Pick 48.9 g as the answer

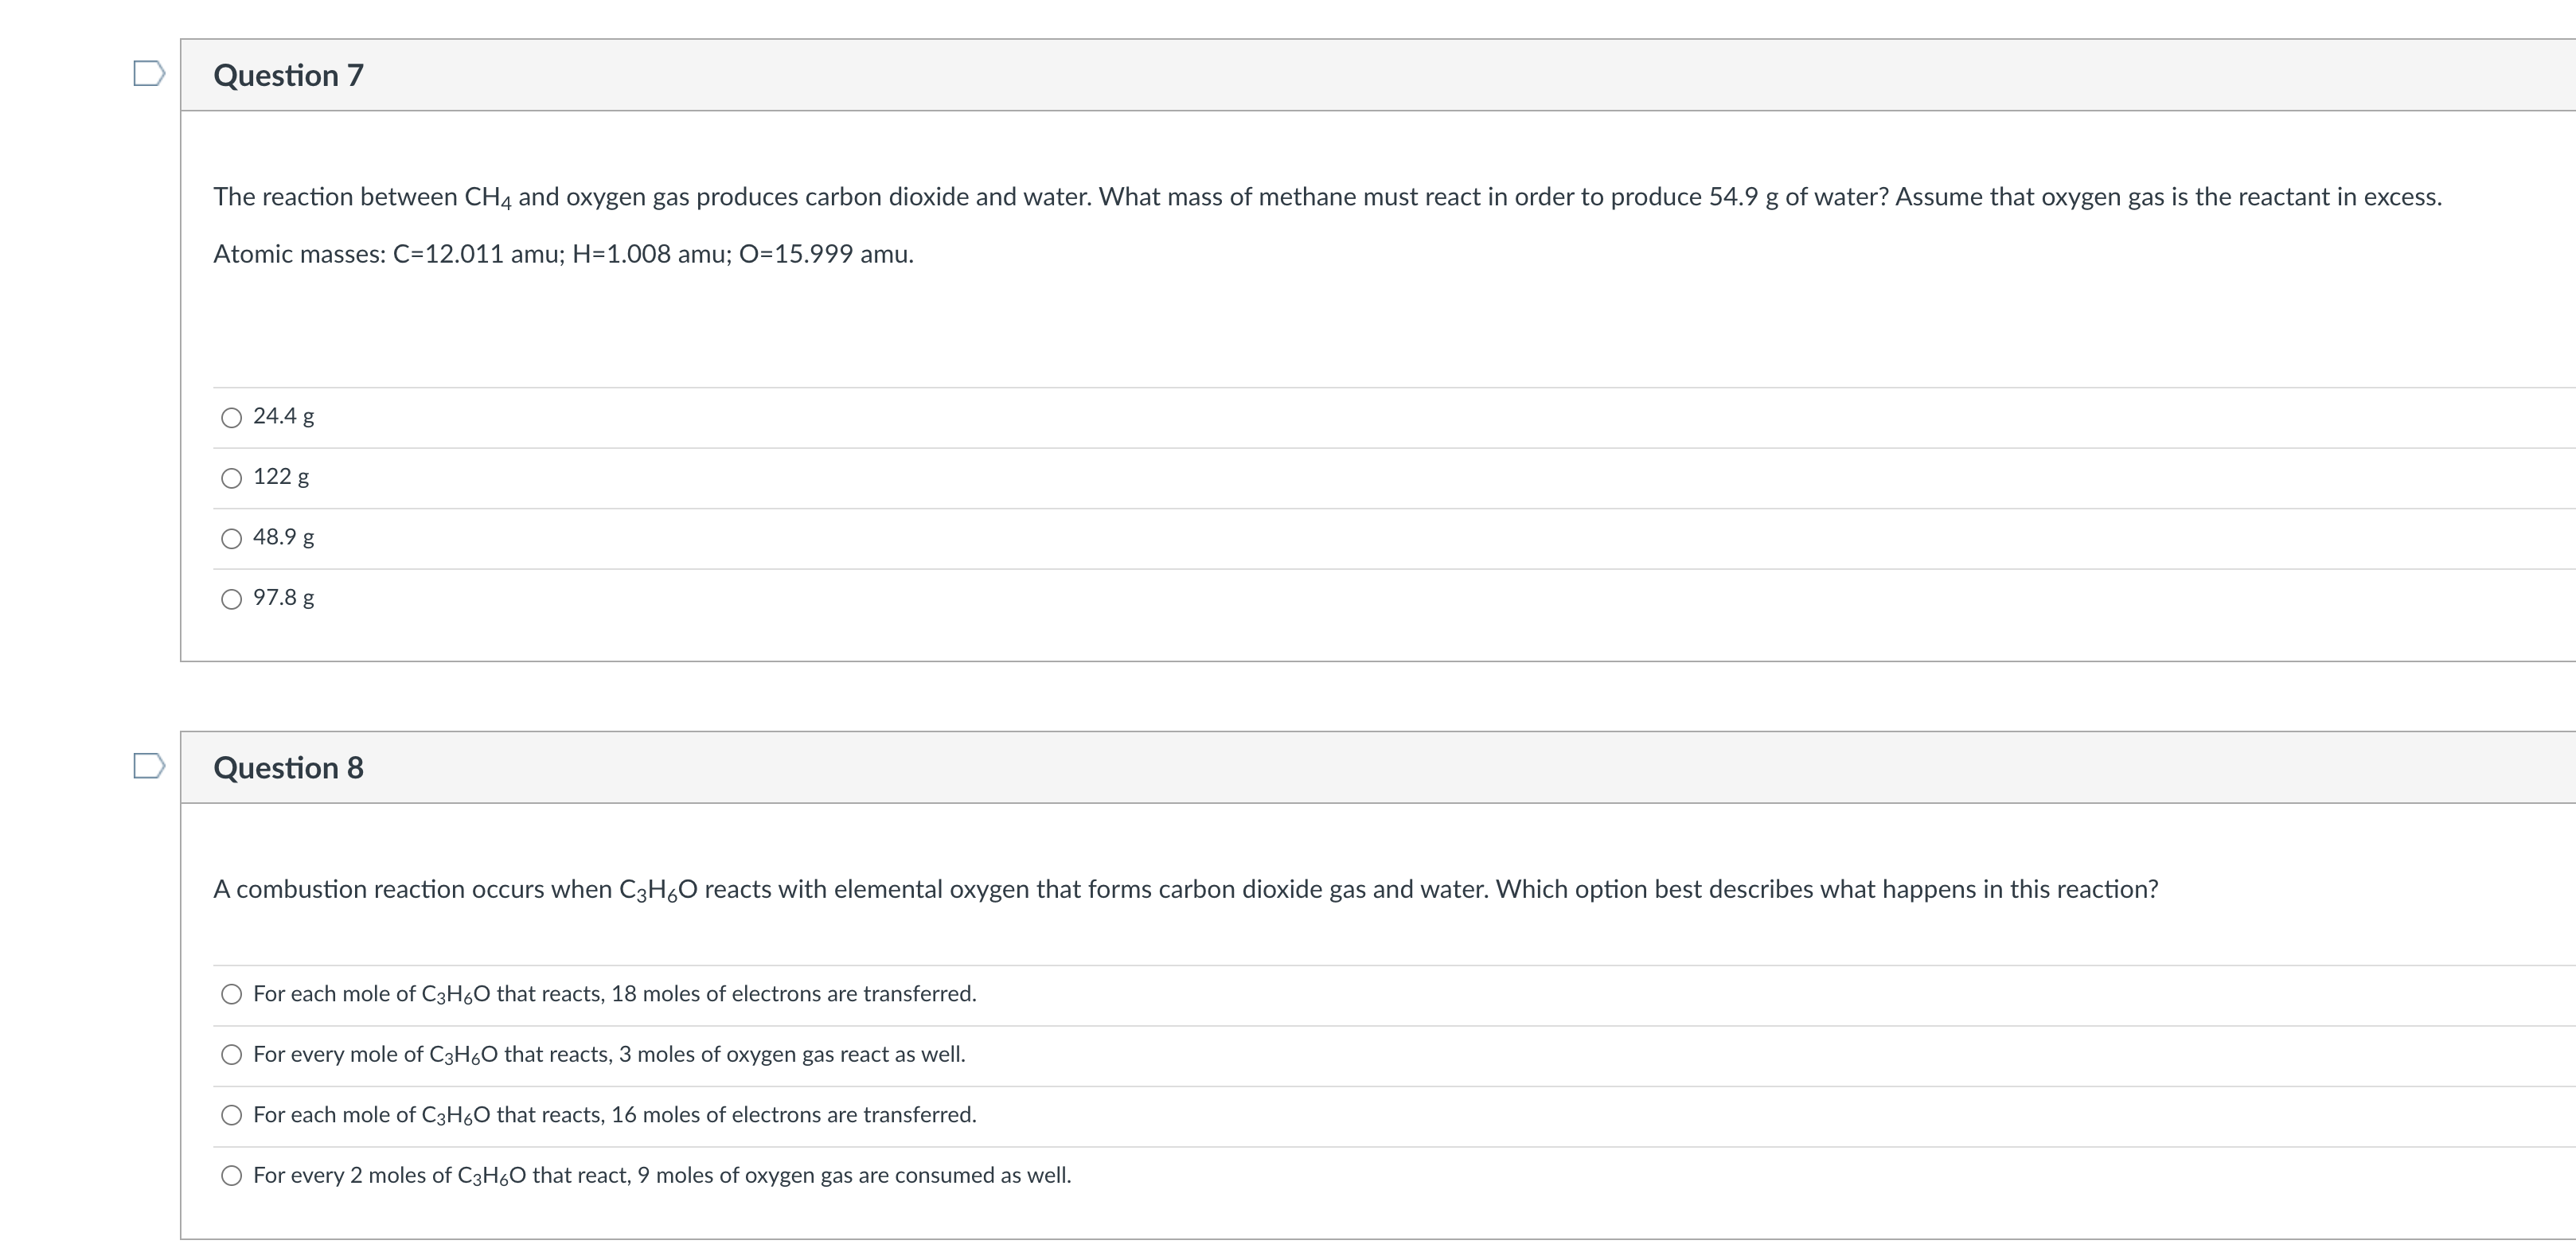(x=231, y=539)
